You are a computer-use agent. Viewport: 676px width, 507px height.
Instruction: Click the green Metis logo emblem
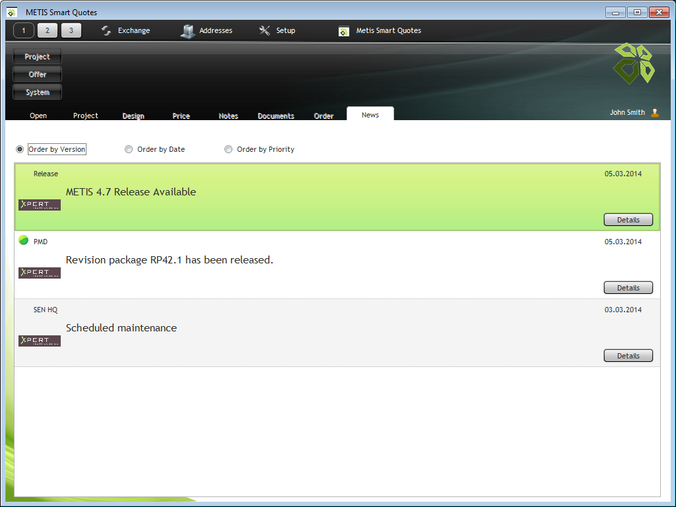click(x=634, y=63)
